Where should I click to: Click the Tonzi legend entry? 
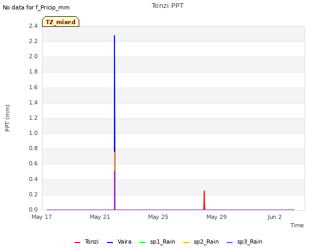click(87, 241)
